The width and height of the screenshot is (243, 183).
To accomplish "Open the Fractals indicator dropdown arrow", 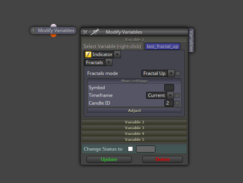I will click(109, 63).
